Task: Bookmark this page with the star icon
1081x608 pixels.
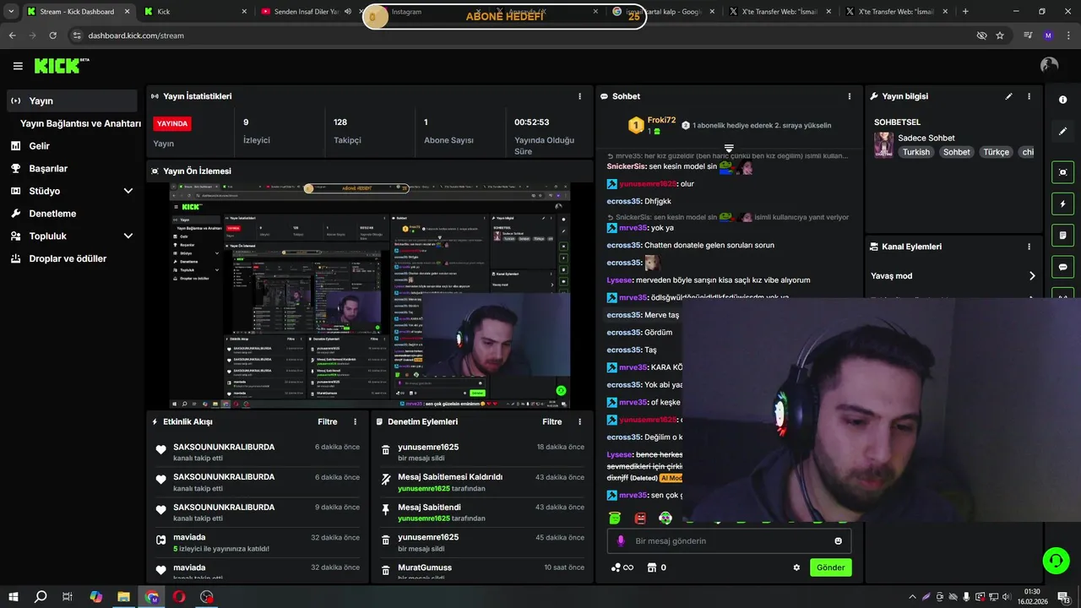Action: click(x=1000, y=35)
